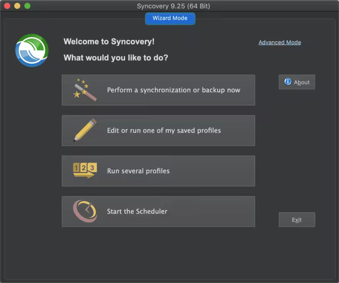Click the magic wand wizard icon
The width and height of the screenshot is (339, 283).
[x=85, y=90]
